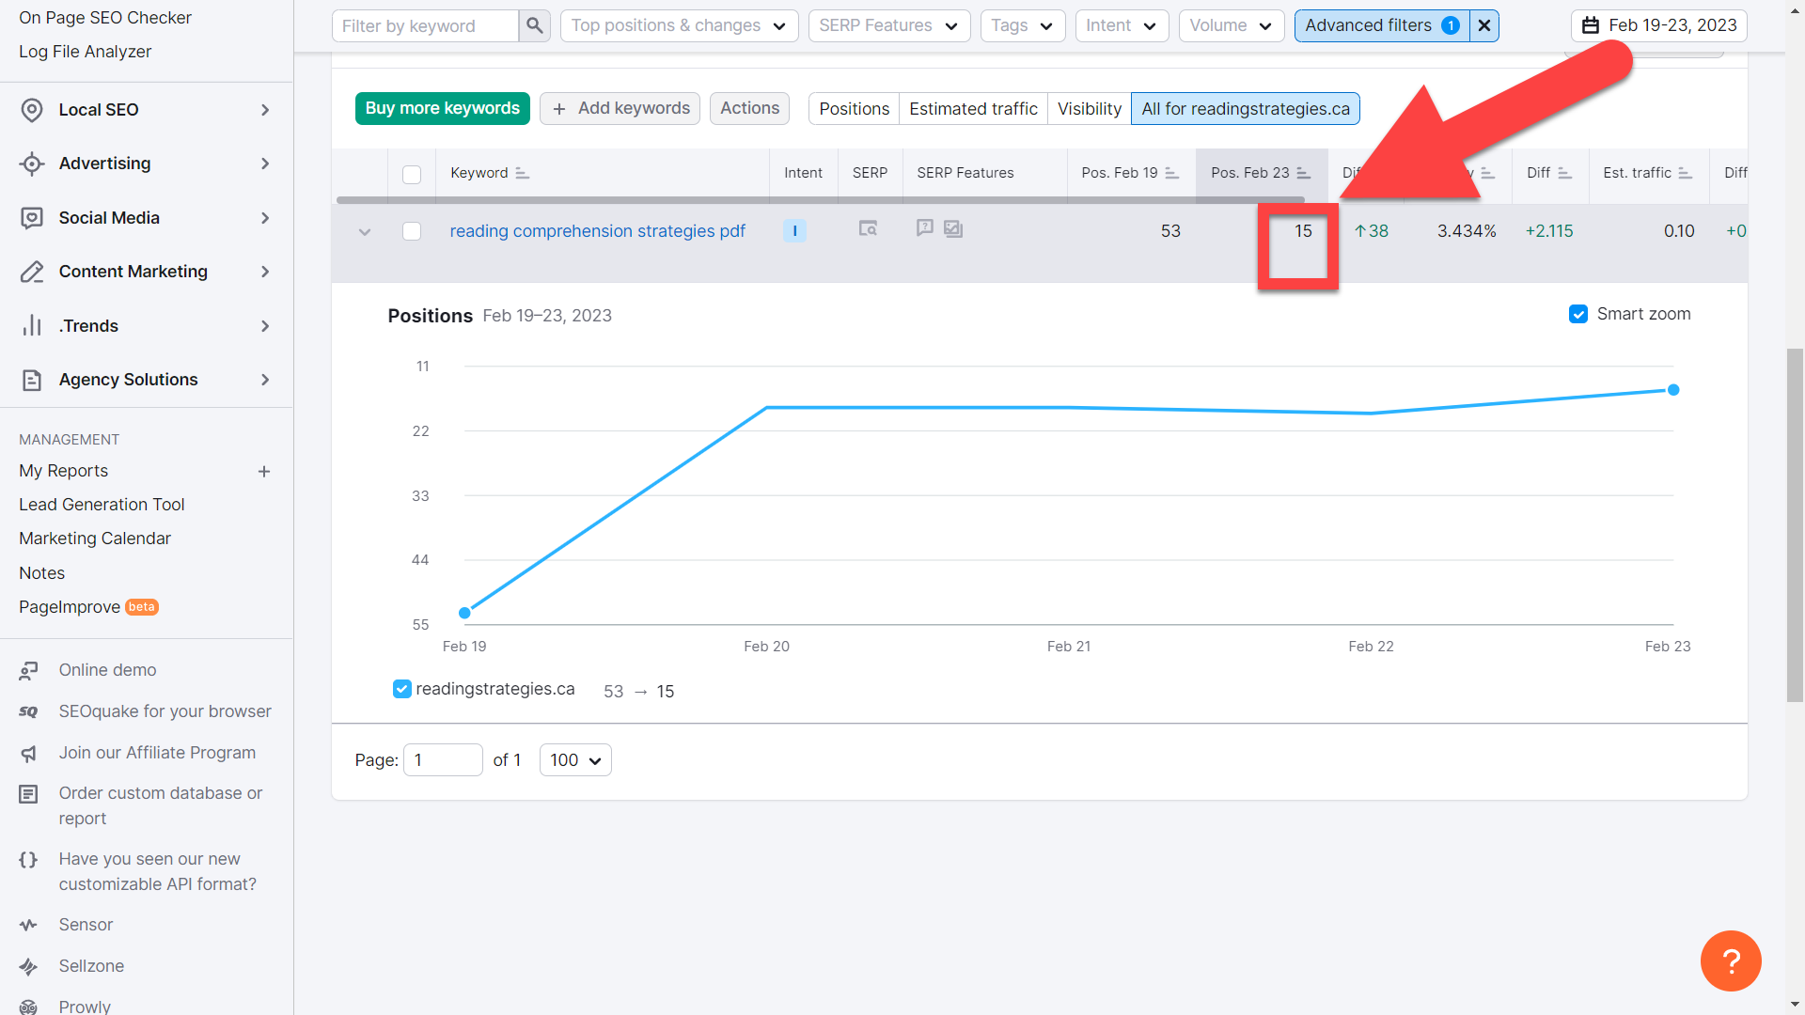Open the SERP snapshot viewer icon
This screenshot has width=1805, height=1015.
point(868,228)
